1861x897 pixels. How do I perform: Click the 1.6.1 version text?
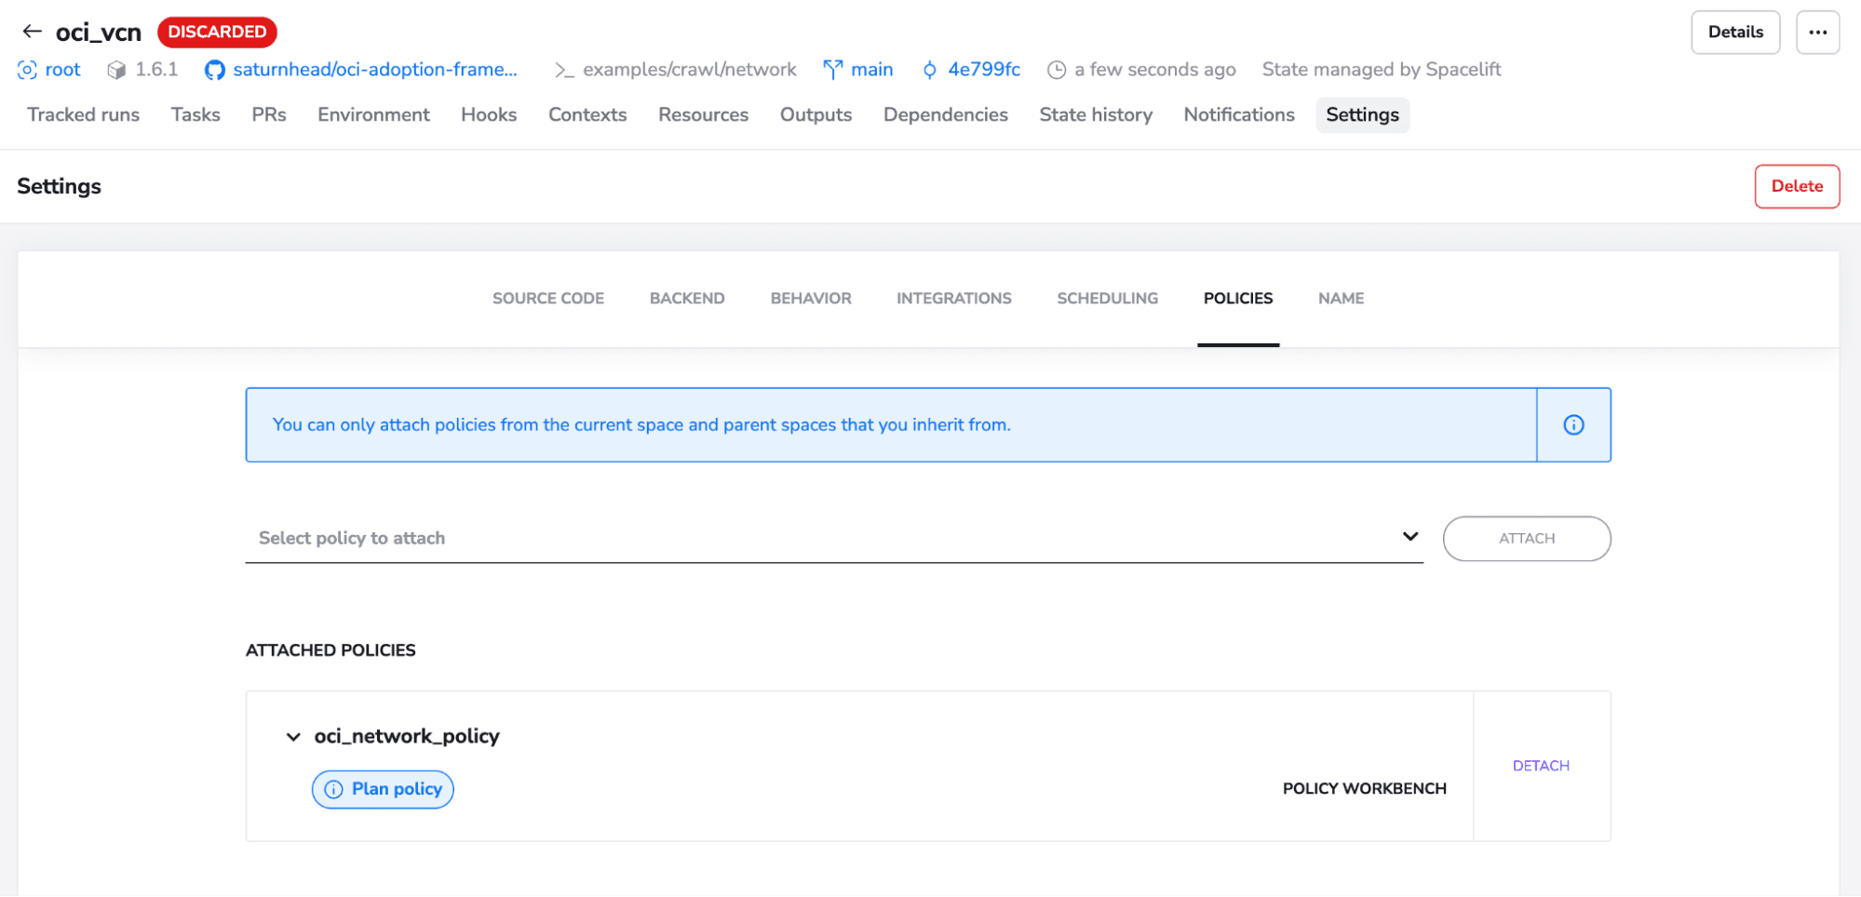[156, 70]
